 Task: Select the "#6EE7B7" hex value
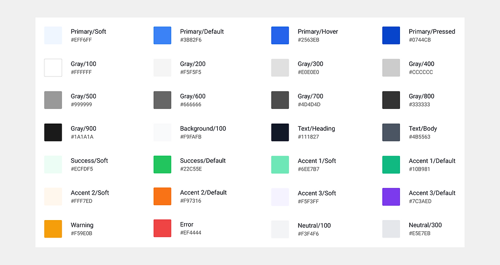(x=308, y=169)
